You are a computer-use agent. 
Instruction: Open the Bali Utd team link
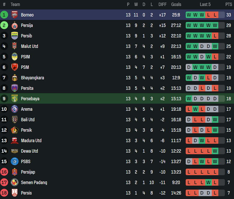pos(28,120)
